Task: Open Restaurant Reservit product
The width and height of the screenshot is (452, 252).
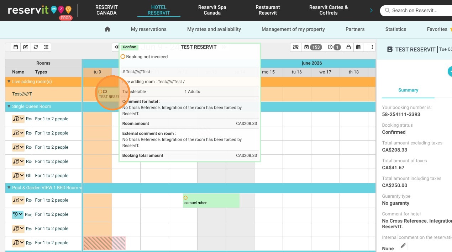Action: pyautogui.click(x=268, y=10)
